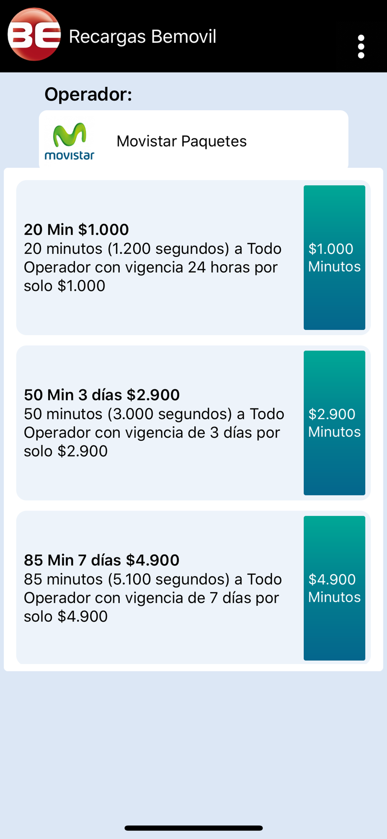Tap the 85 minutos 7 días description
Image resolution: width=387 pixels, height=839 pixels.
coord(152,598)
